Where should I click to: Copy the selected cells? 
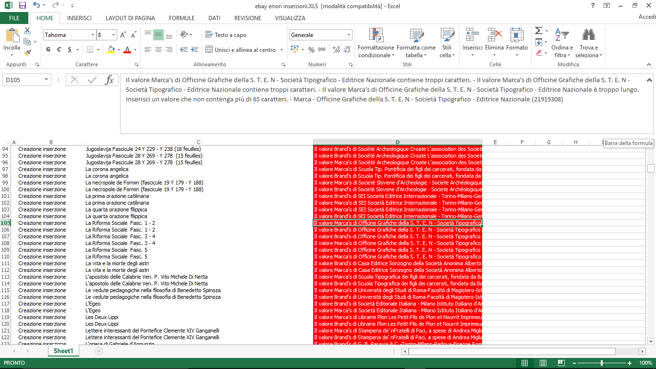coord(26,42)
